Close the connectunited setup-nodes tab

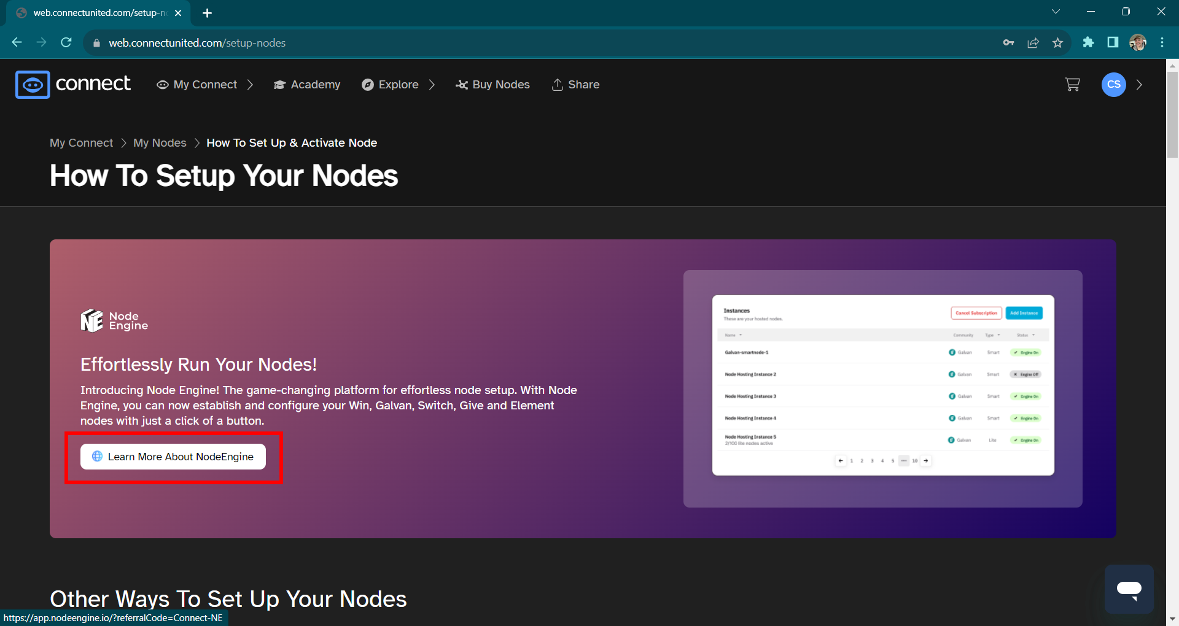tap(178, 13)
